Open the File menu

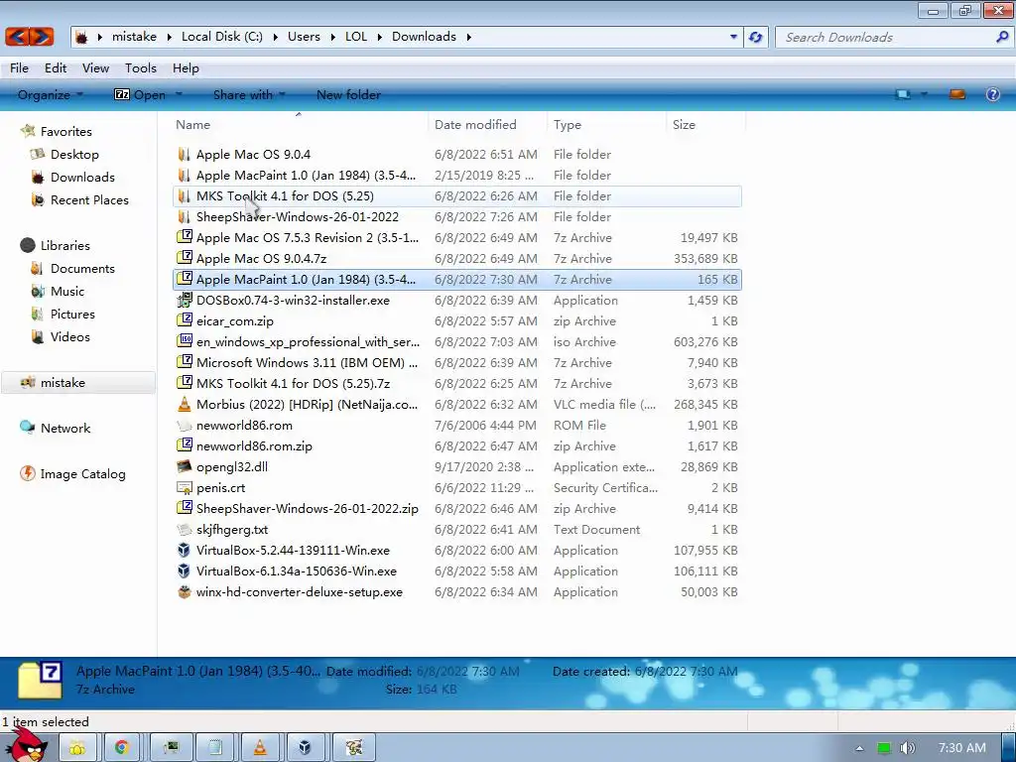[x=19, y=68]
